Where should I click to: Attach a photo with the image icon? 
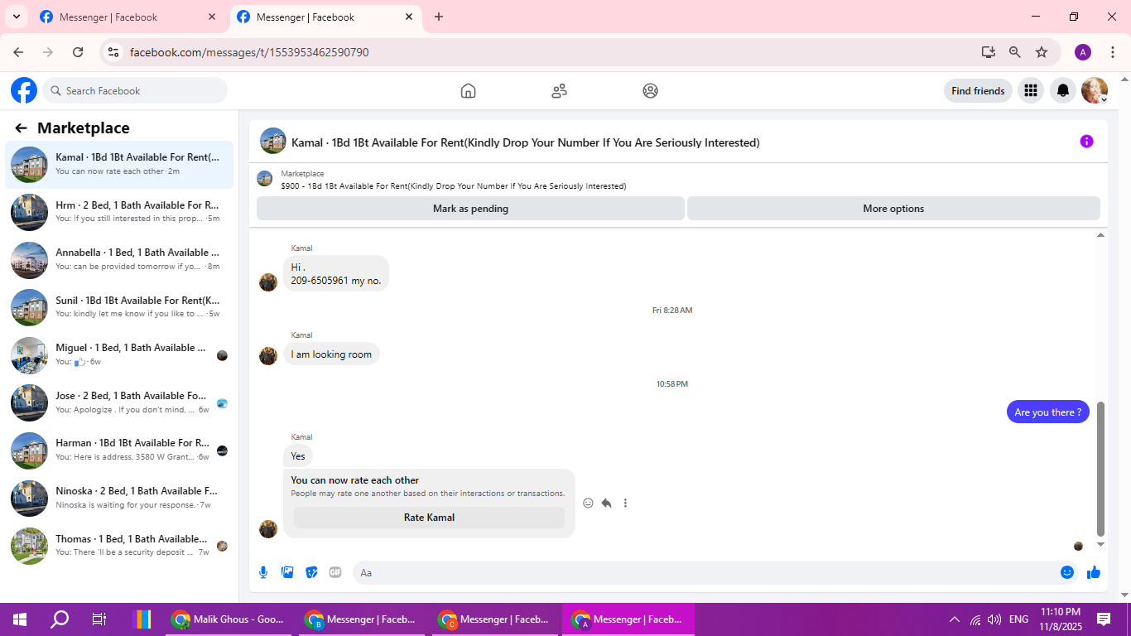tap(287, 572)
